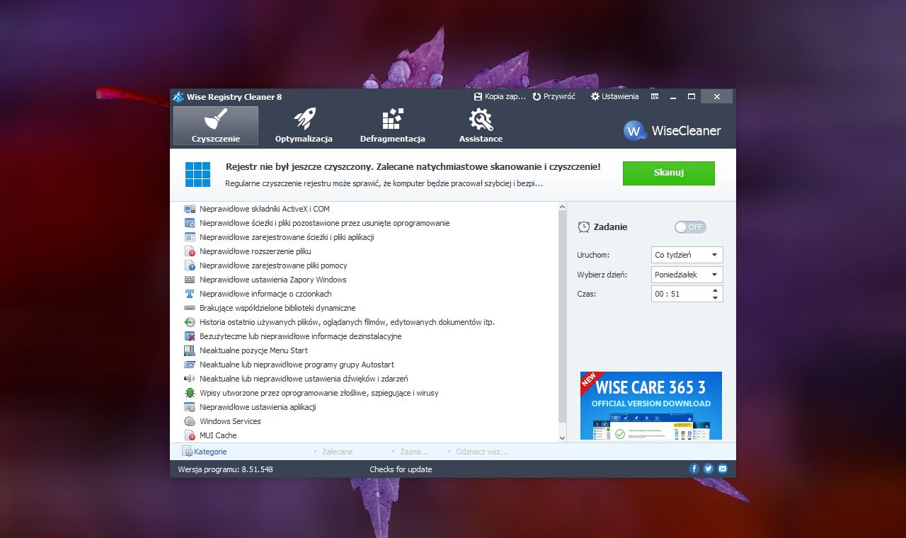The height and width of the screenshot is (538, 906).
Task: Click 'Odznacz wsz...' to deselect all
Action: pos(481,452)
